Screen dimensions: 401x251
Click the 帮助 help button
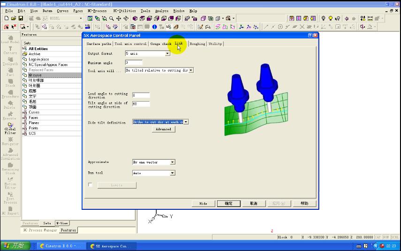[304, 204]
